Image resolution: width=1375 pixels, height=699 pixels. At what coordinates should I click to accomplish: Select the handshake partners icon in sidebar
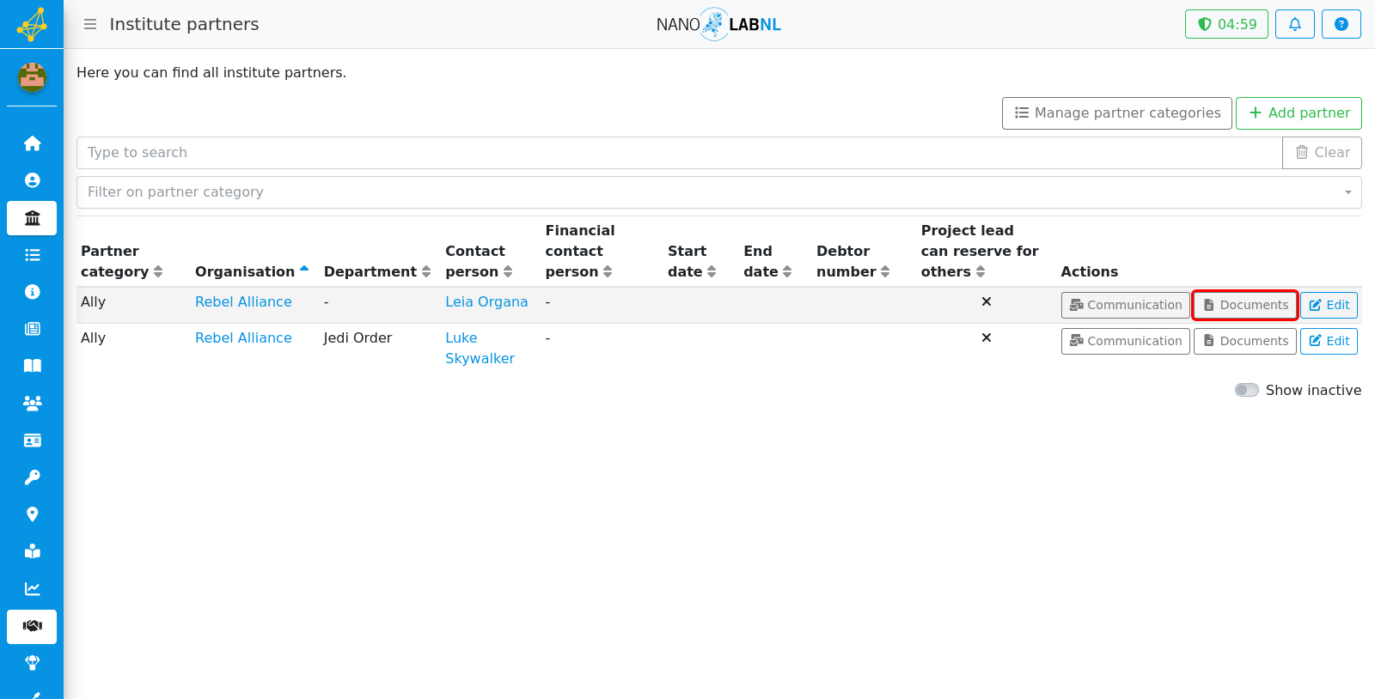click(32, 626)
